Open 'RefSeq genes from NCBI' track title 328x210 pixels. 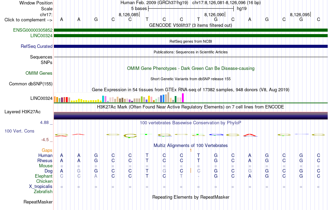pyautogui.click(x=191, y=42)
